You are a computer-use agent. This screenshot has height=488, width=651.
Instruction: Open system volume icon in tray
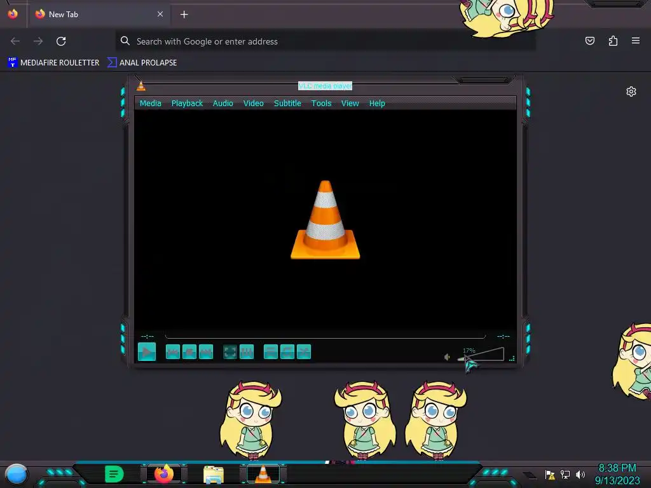point(580,474)
